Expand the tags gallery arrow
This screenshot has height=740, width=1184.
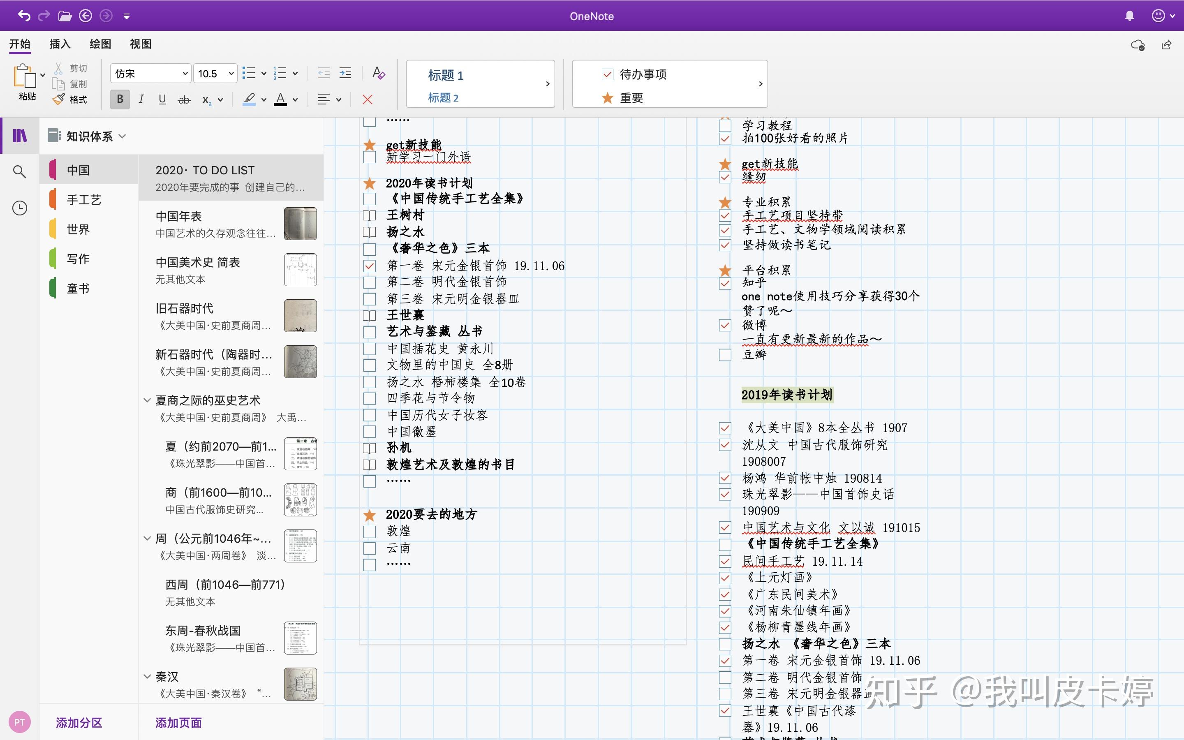click(x=760, y=84)
